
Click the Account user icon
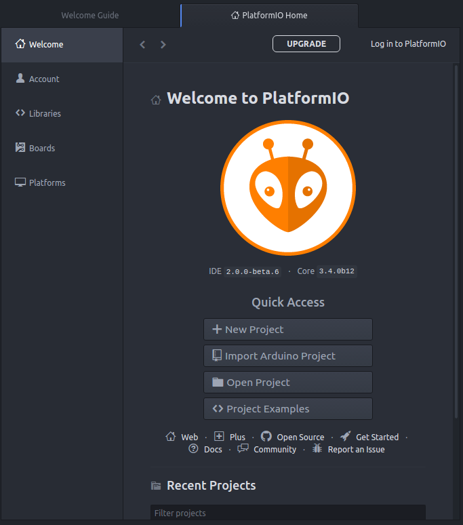pos(20,78)
